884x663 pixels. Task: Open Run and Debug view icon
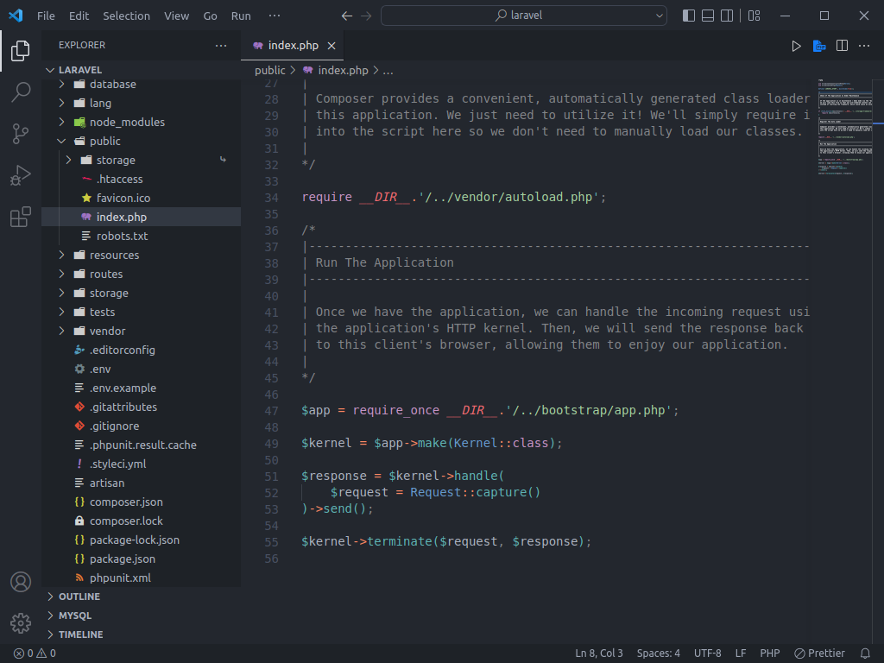(x=21, y=175)
